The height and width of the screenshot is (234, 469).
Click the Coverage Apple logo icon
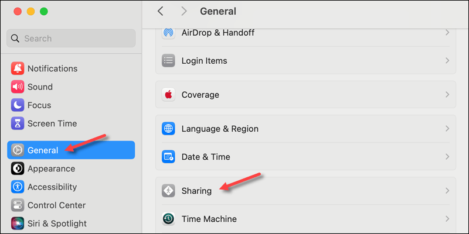168,95
